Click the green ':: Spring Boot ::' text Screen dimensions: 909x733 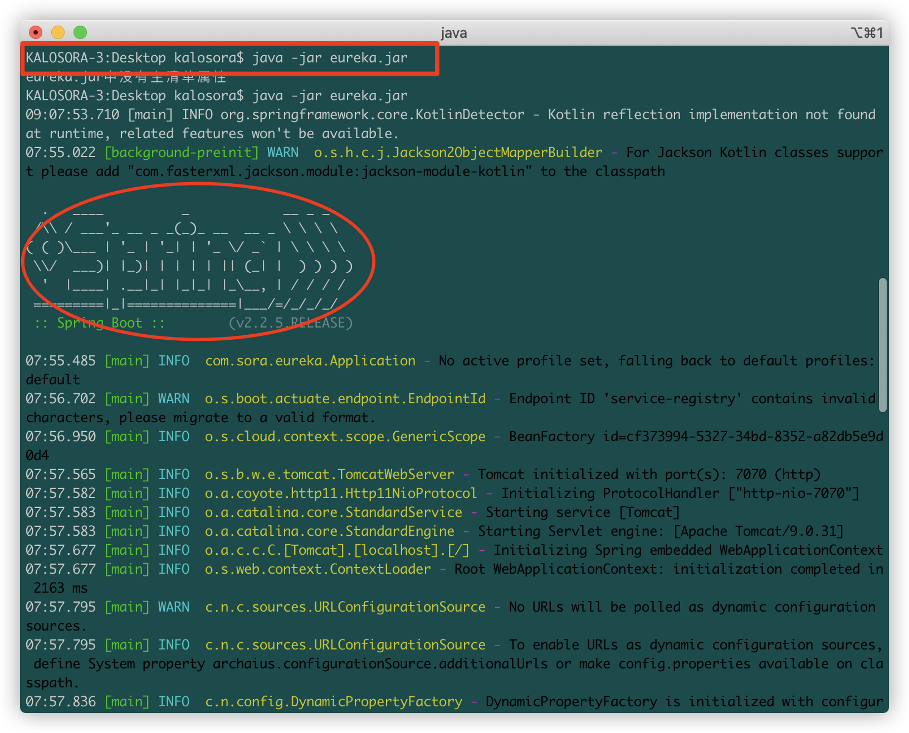click(x=100, y=323)
